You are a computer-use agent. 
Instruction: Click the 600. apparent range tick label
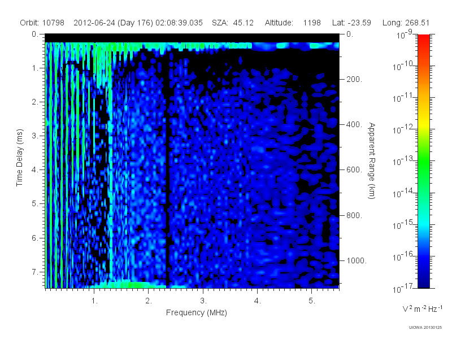pos(354,170)
